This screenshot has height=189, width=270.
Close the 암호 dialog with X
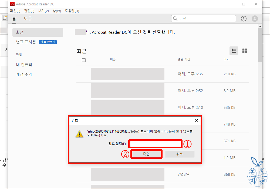click(x=197, y=120)
